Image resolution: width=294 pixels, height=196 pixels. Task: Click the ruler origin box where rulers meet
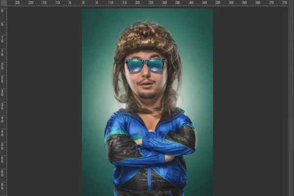coord(3,3)
